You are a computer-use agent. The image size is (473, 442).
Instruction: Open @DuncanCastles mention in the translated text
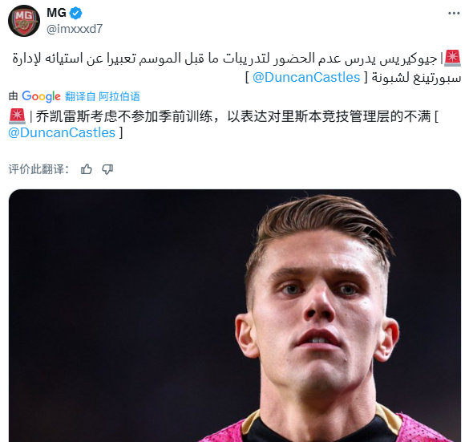point(62,132)
